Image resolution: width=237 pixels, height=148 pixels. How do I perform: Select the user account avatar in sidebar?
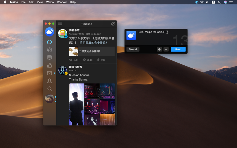click(x=49, y=99)
